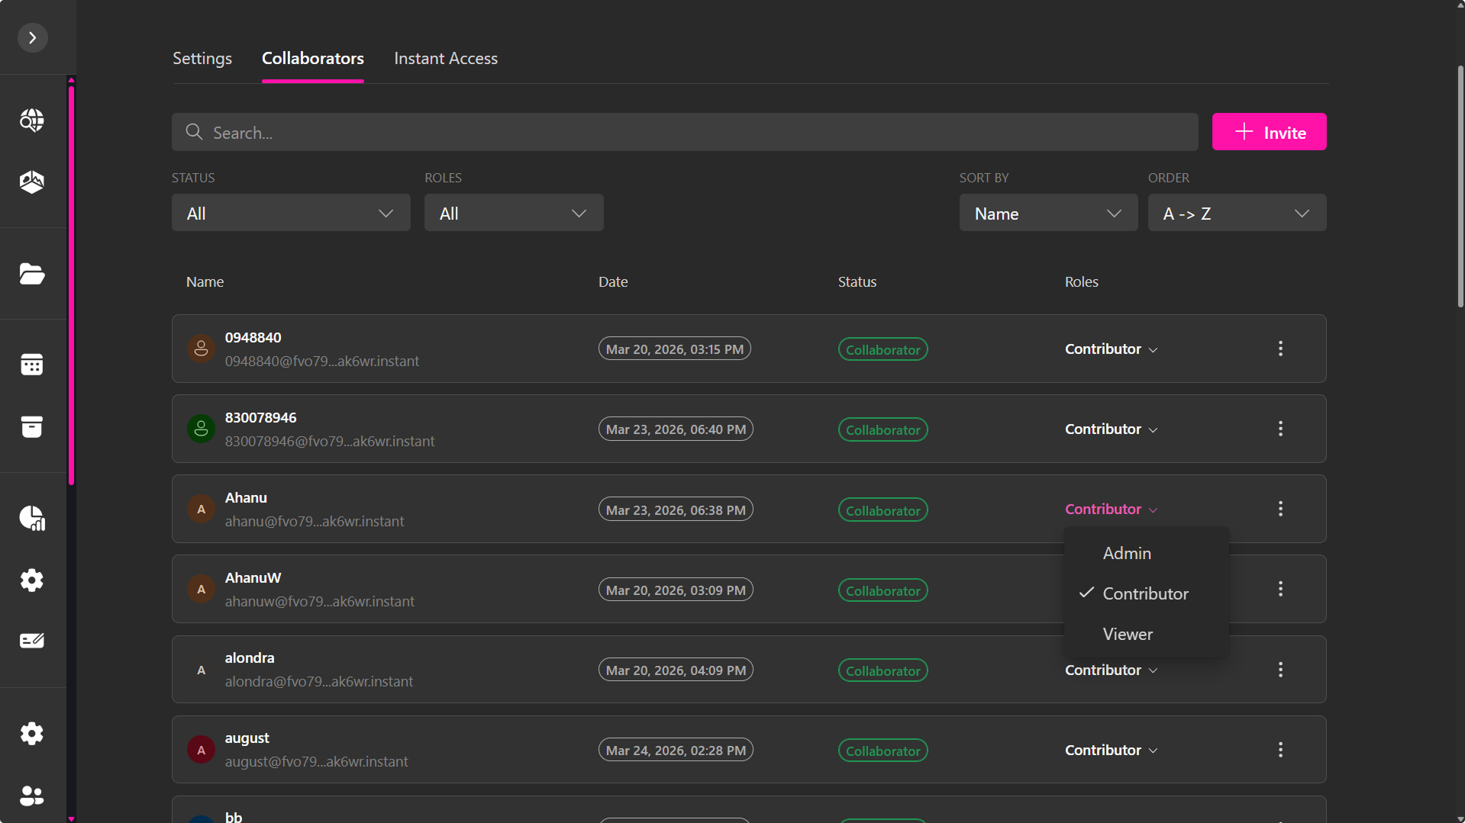Open the signature card icon in sidebar

32,641
